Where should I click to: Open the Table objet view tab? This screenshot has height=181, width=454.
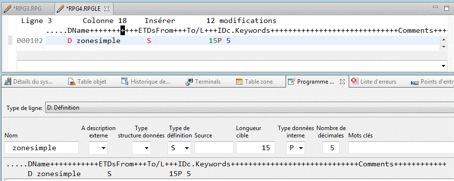pyautogui.click(x=87, y=82)
